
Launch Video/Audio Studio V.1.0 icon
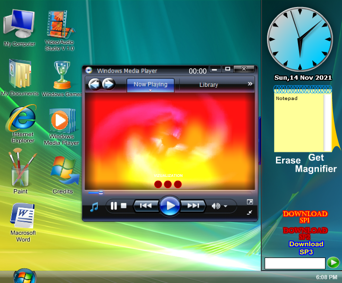[60, 30]
